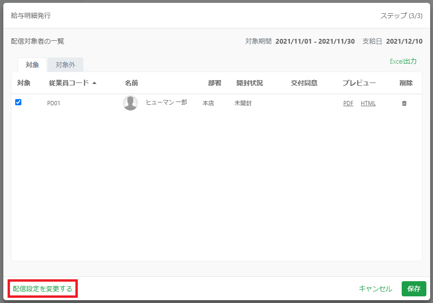Open PDF preview for PD01
433x303 pixels.
pyautogui.click(x=348, y=103)
